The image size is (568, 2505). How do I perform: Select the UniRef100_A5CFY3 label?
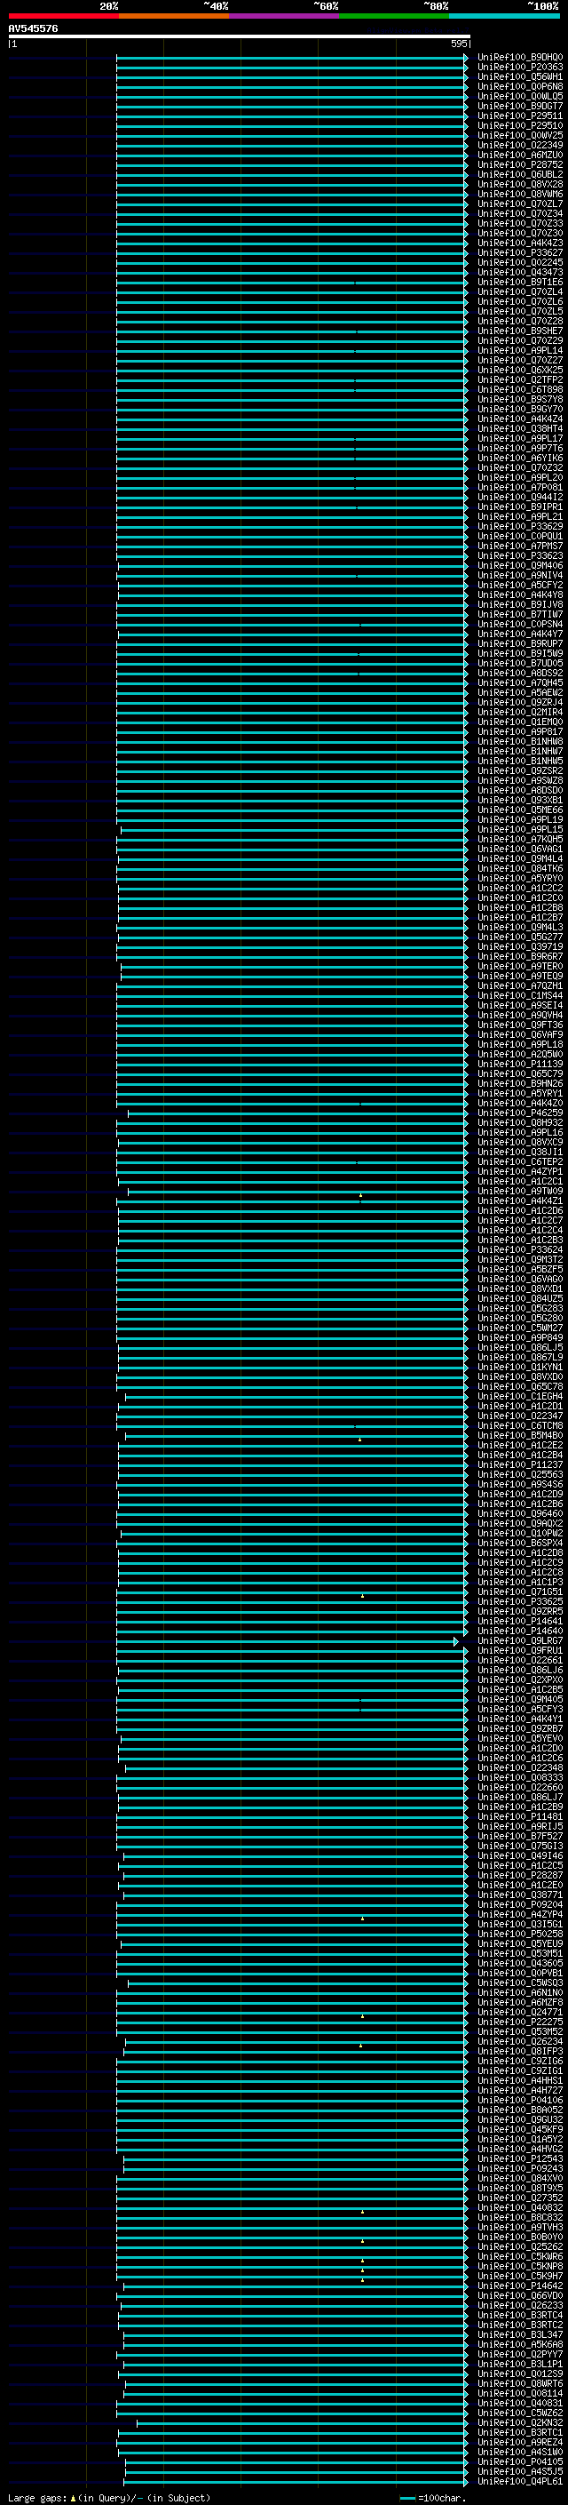pos(520,1709)
